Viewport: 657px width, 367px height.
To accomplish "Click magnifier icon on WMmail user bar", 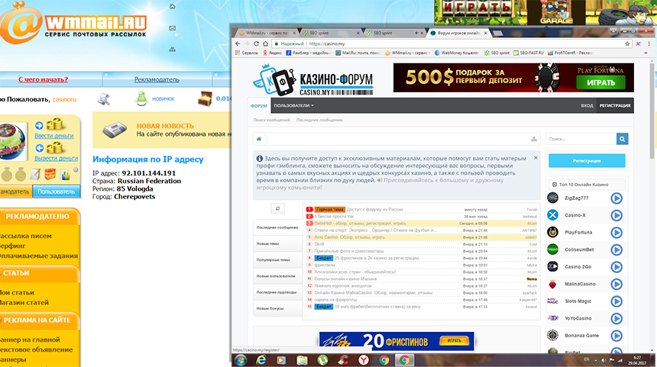I will click(103, 99).
